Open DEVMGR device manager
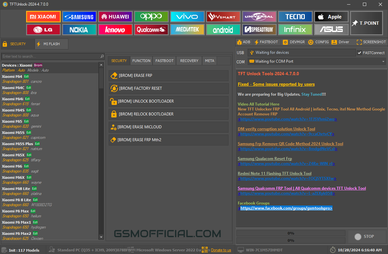This screenshot has height=254, width=388. pyautogui.click(x=294, y=42)
